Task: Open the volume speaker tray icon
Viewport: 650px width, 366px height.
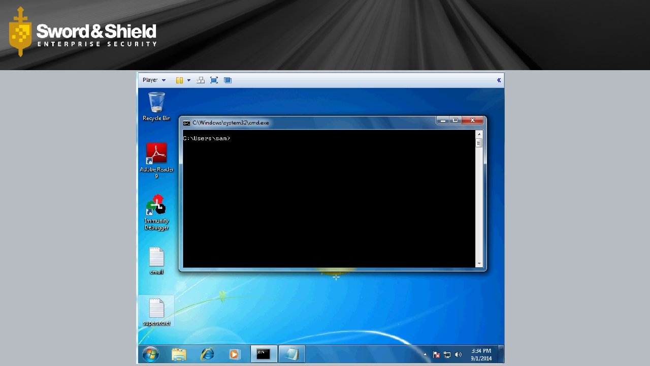Action: [x=458, y=355]
